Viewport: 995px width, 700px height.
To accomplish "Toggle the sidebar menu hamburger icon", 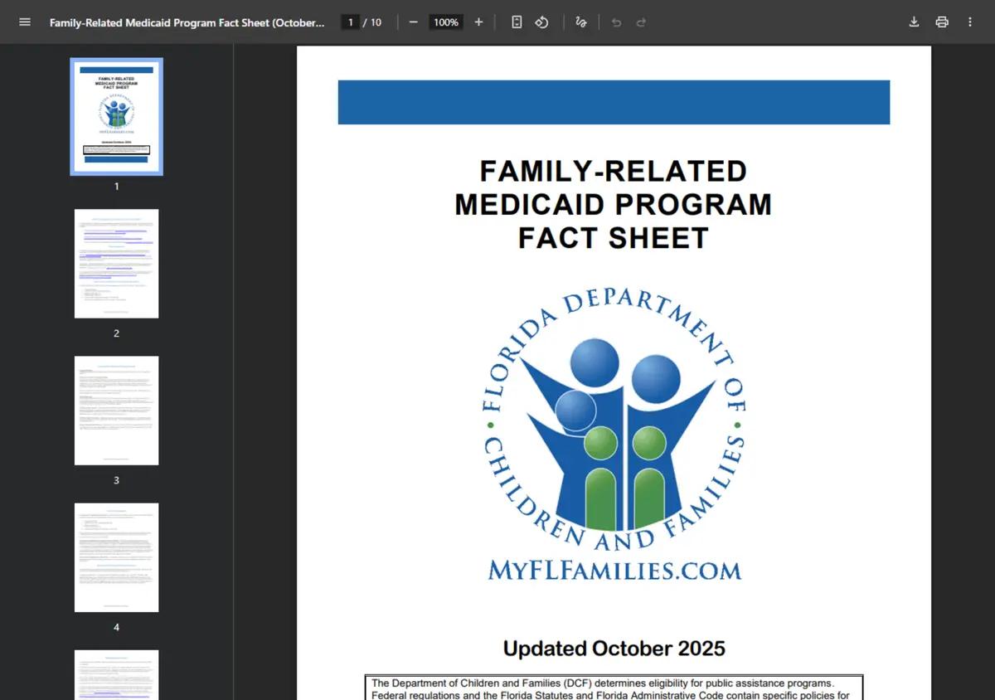I will pos(25,22).
